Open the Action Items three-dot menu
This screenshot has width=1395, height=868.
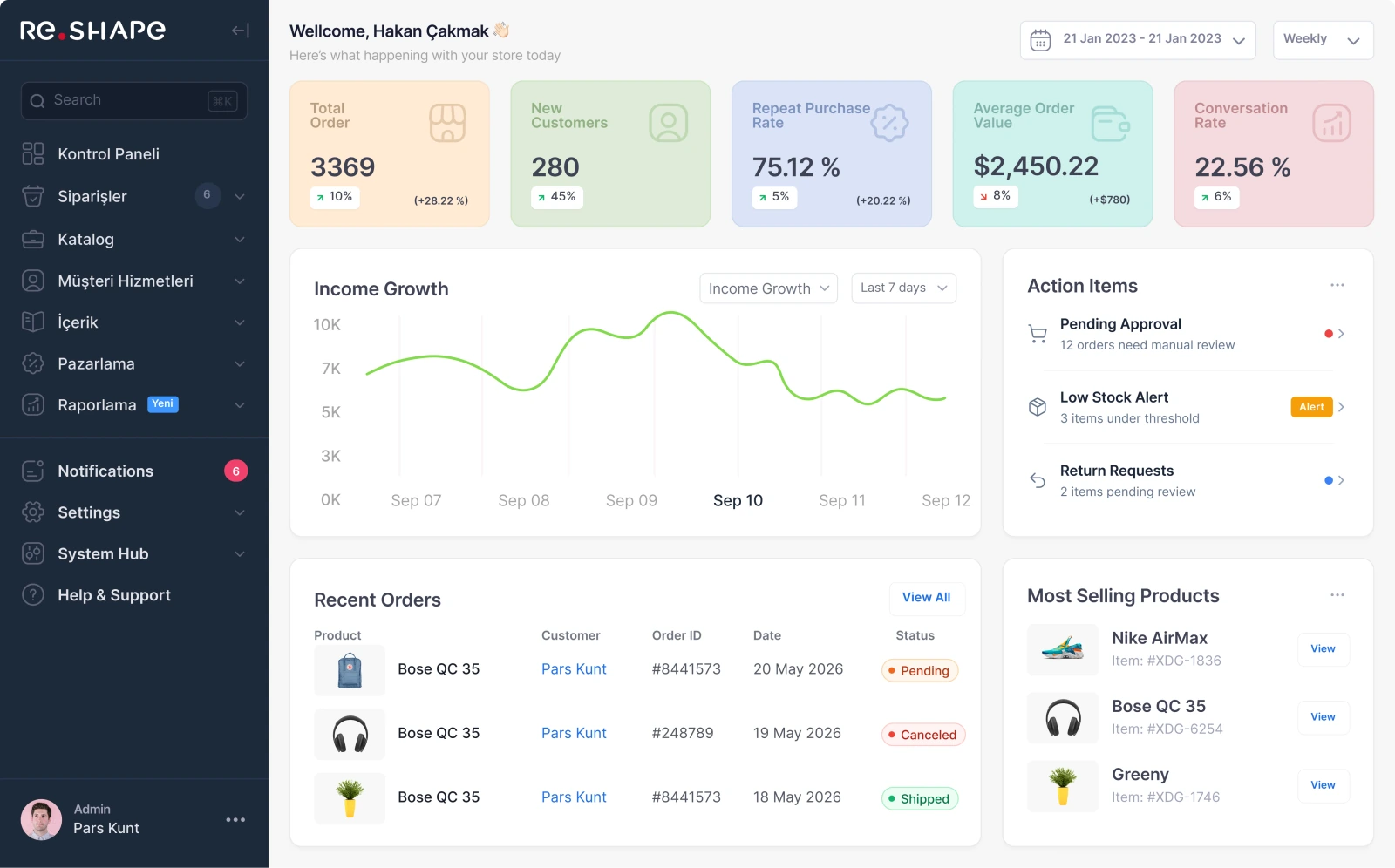(1337, 285)
